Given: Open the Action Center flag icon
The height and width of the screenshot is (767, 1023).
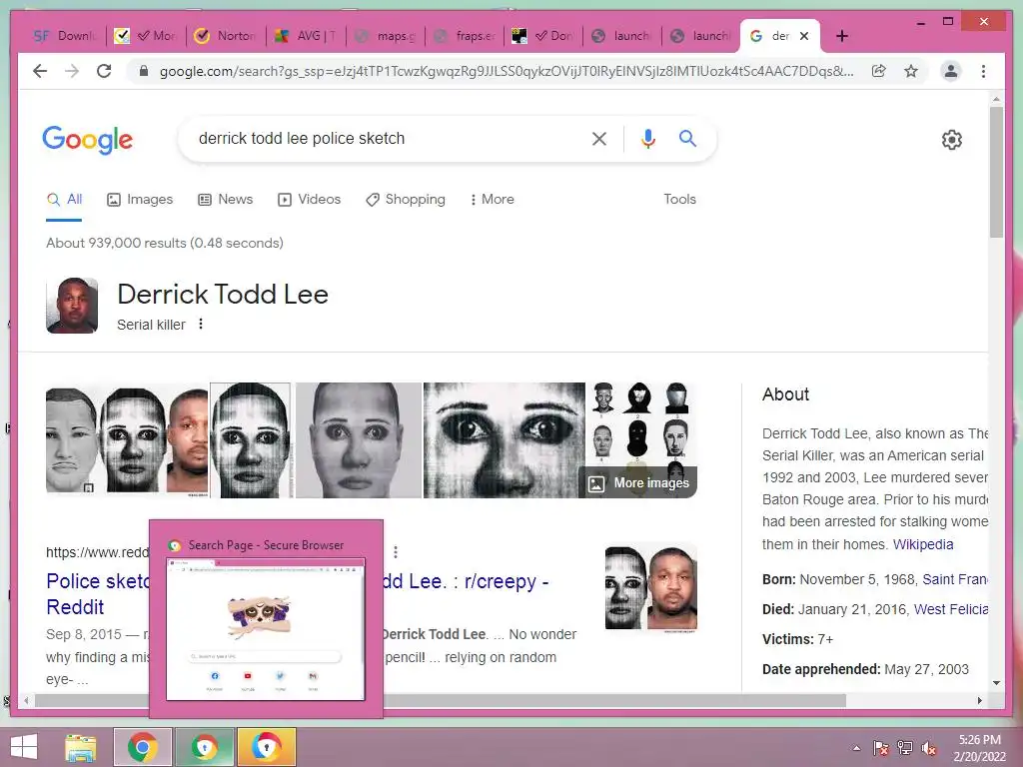Looking at the screenshot, I should pos(881,748).
